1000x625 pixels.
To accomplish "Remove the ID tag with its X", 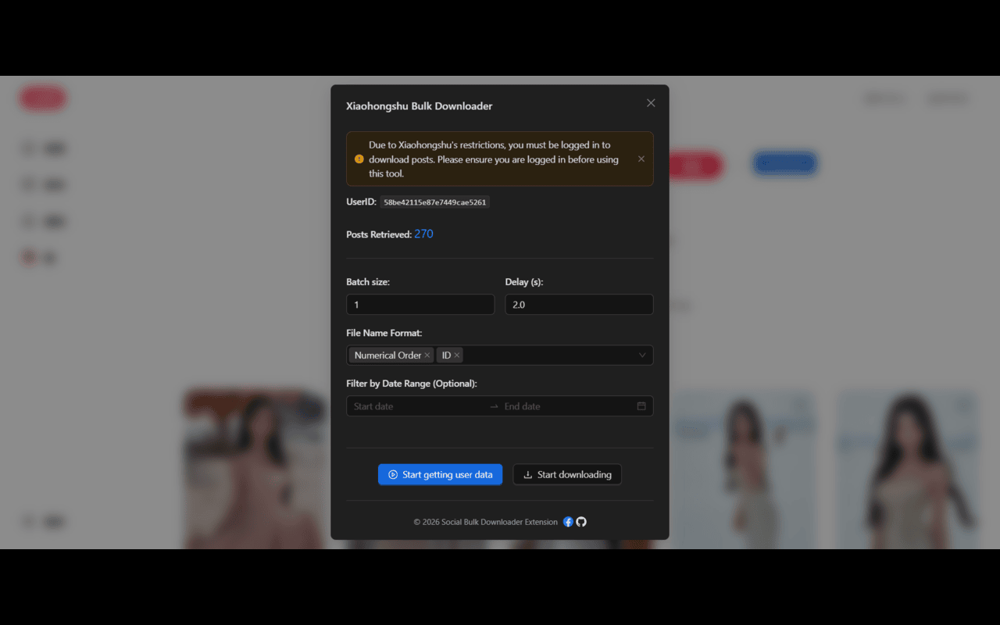I will pos(457,355).
